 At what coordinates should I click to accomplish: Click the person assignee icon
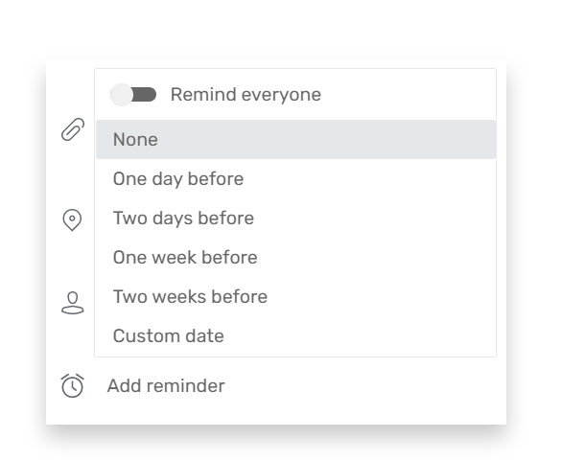[x=73, y=303]
